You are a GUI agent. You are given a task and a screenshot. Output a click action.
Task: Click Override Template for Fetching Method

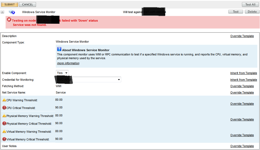(x=242, y=86)
